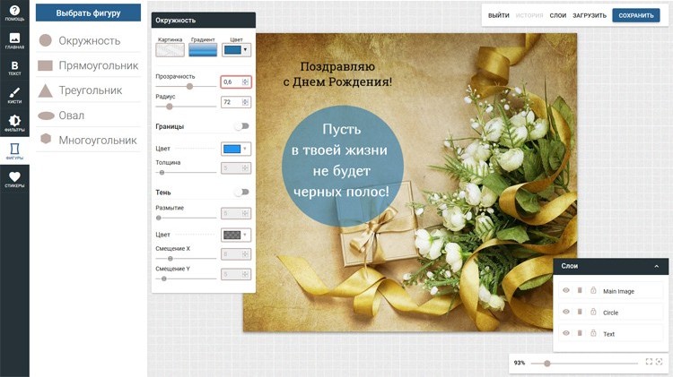The image size is (673, 377).
Task: Click the Окружность panel title bar
Action: point(204,20)
